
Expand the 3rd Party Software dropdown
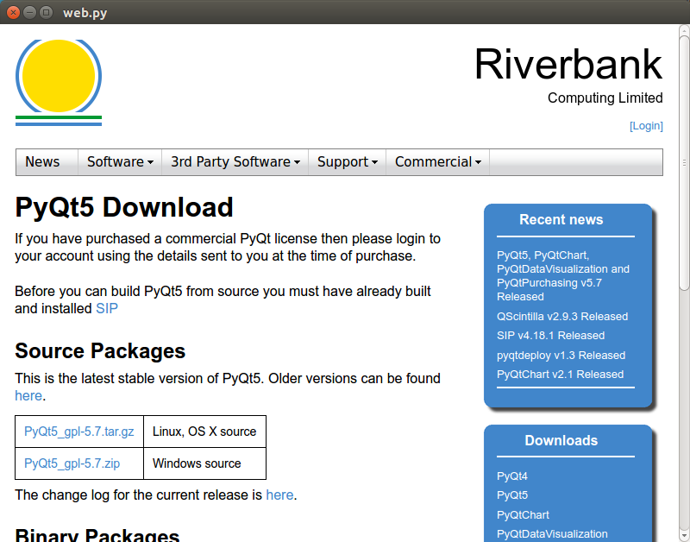[235, 162]
